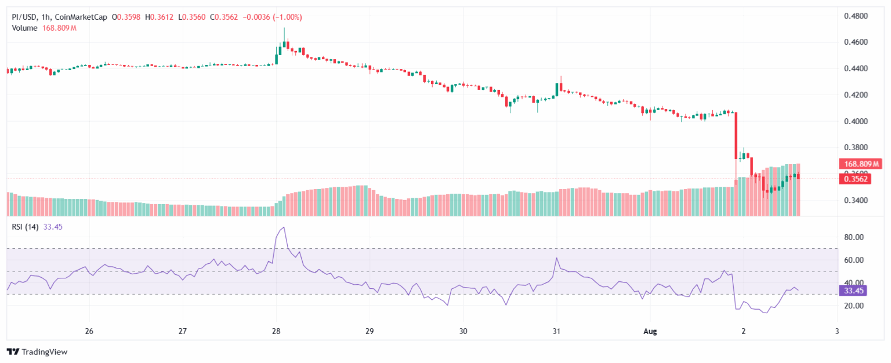Click the TradingView logo icon
The height and width of the screenshot is (363, 891).
tap(13, 351)
